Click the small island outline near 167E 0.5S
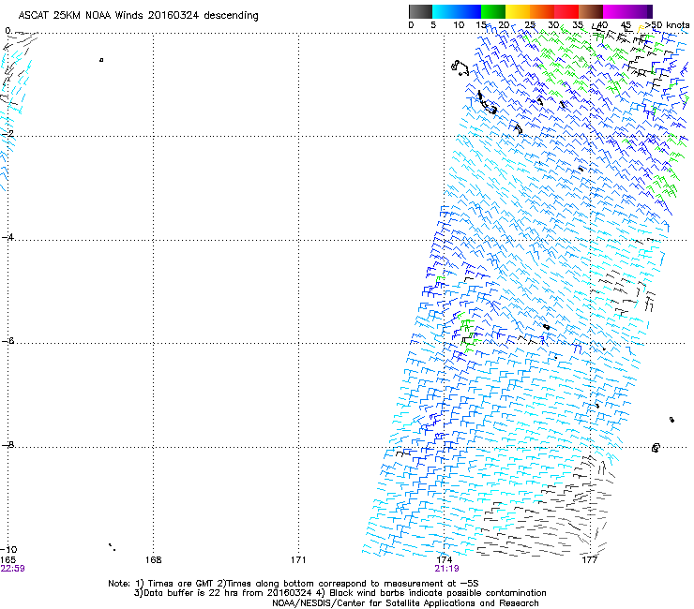 (x=101, y=60)
